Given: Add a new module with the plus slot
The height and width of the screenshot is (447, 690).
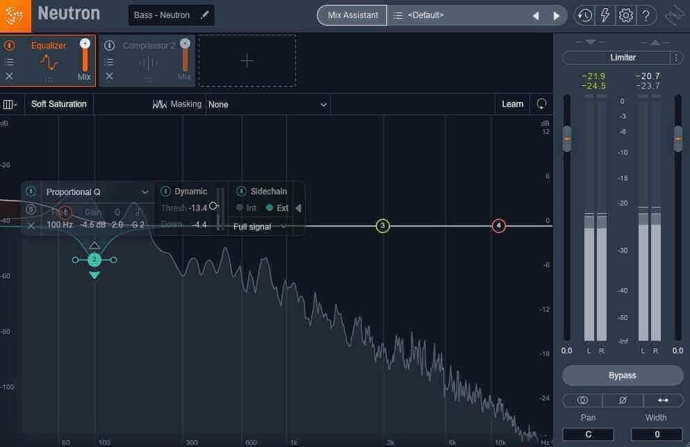Looking at the screenshot, I should click(x=247, y=60).
